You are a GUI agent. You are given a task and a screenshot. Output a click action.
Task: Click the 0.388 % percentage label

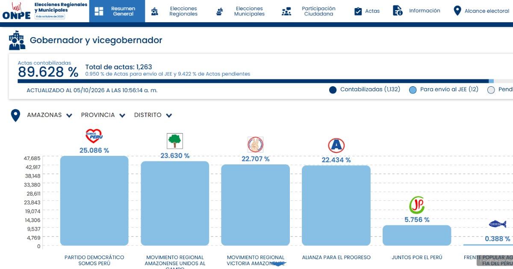(497, 239)
